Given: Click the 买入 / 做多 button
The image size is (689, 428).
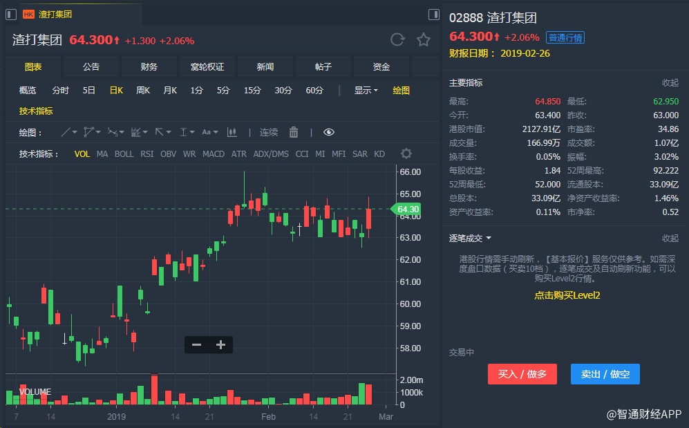Looking at the screenshot, I should (x=522, y=374).
